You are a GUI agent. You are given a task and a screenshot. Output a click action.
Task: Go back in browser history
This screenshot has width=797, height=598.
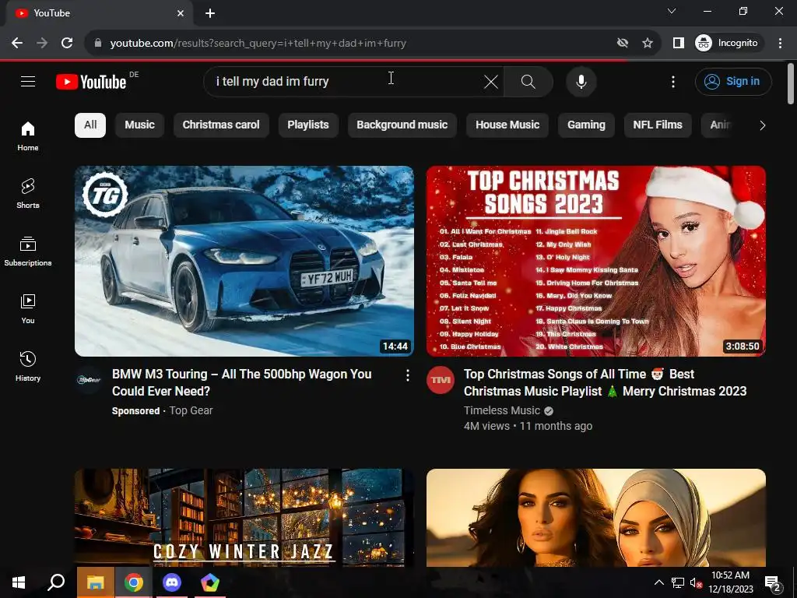17,44
